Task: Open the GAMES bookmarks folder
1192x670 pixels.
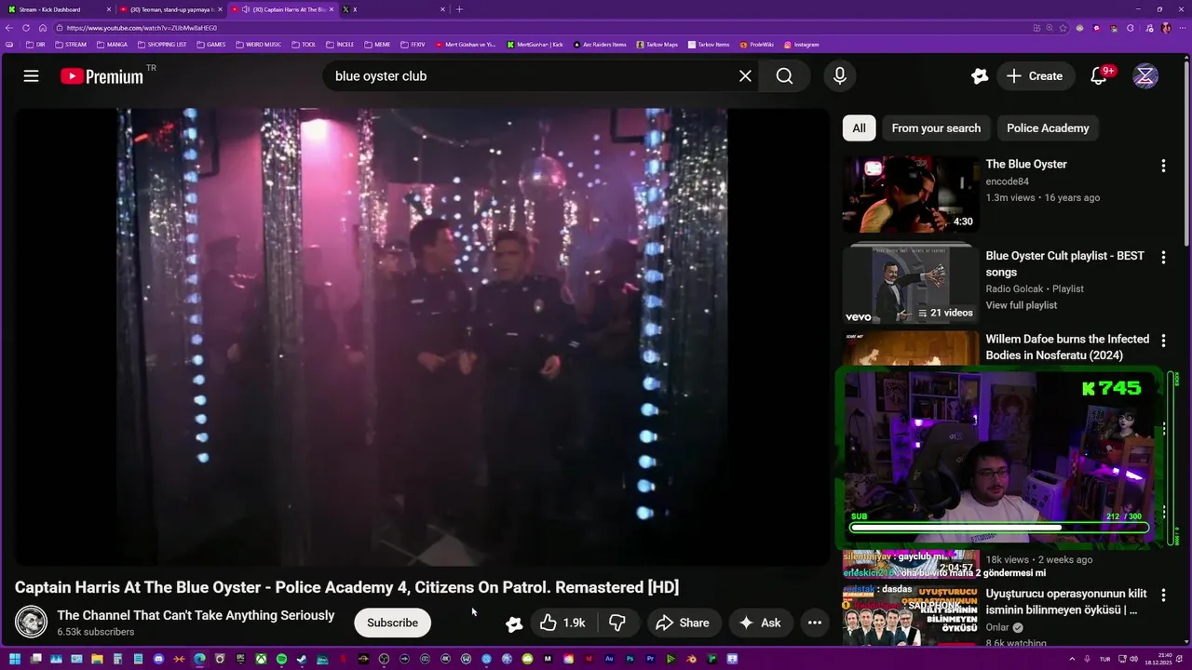Action: coord(211,45)
